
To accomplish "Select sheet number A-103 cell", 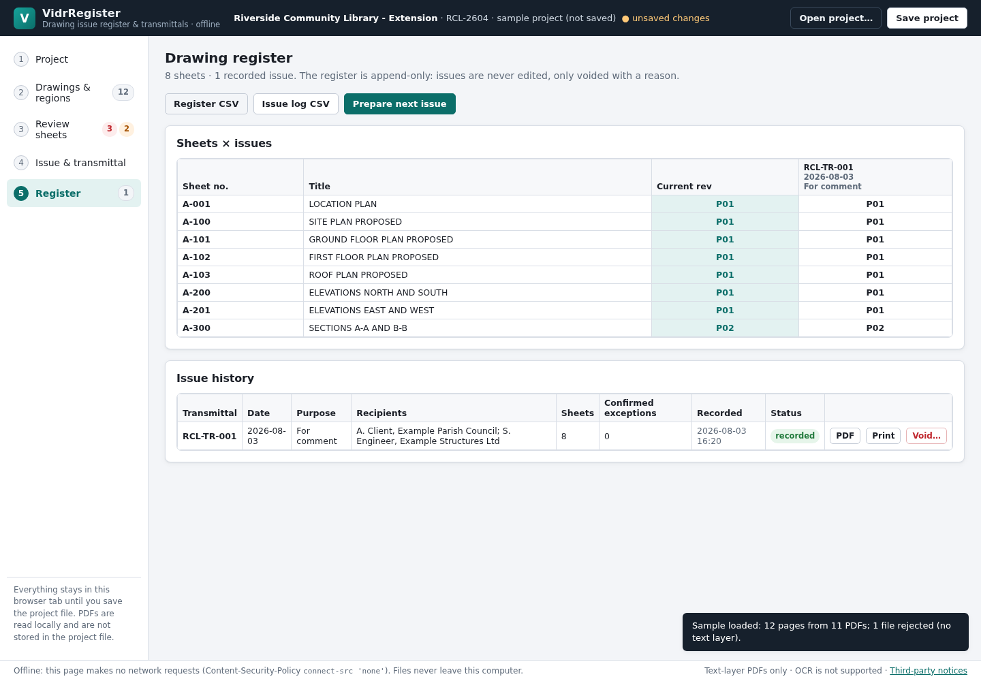I will click(240, 275).
